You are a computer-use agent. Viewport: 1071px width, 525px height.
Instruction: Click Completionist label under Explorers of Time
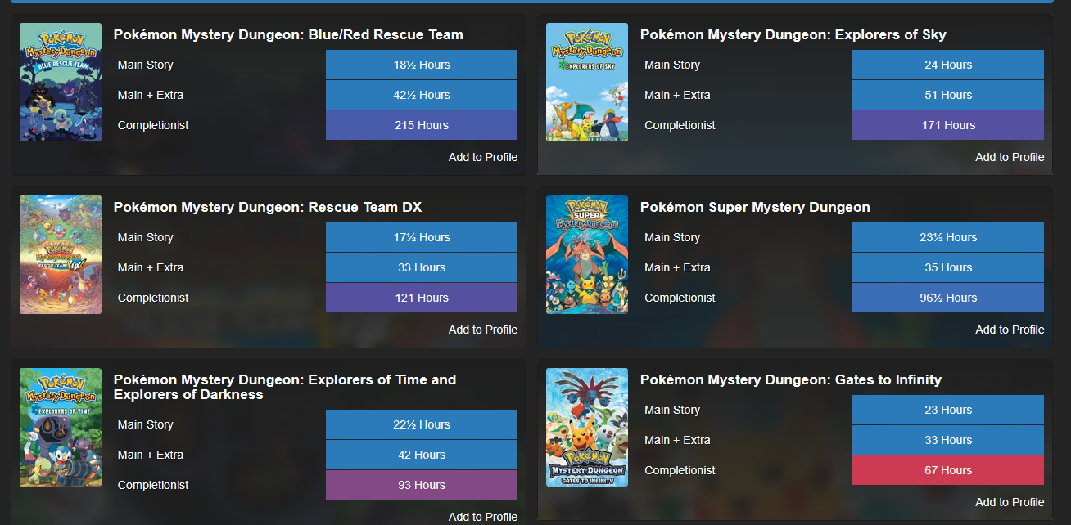point(153,485)
